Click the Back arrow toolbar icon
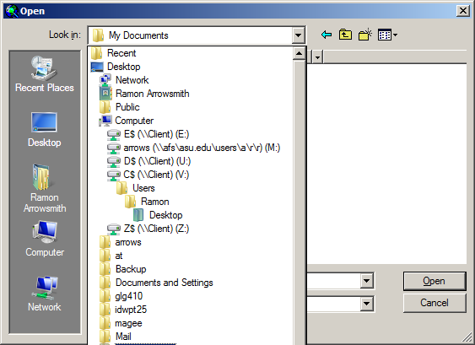Image resolution: width=475 pixels, height=345 pixels. coord(327,35)
